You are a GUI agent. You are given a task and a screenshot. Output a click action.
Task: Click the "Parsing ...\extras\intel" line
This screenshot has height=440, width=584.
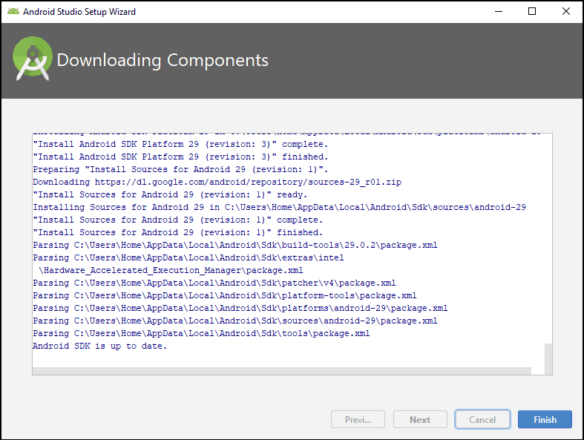[188, 257]
